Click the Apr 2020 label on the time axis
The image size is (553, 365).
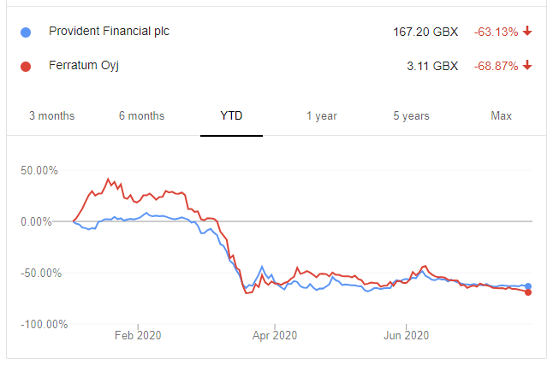pyautogui.click(x=274, y=335)
